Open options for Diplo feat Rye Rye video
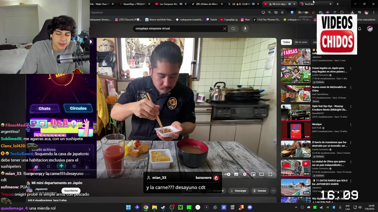 point(351,106)
